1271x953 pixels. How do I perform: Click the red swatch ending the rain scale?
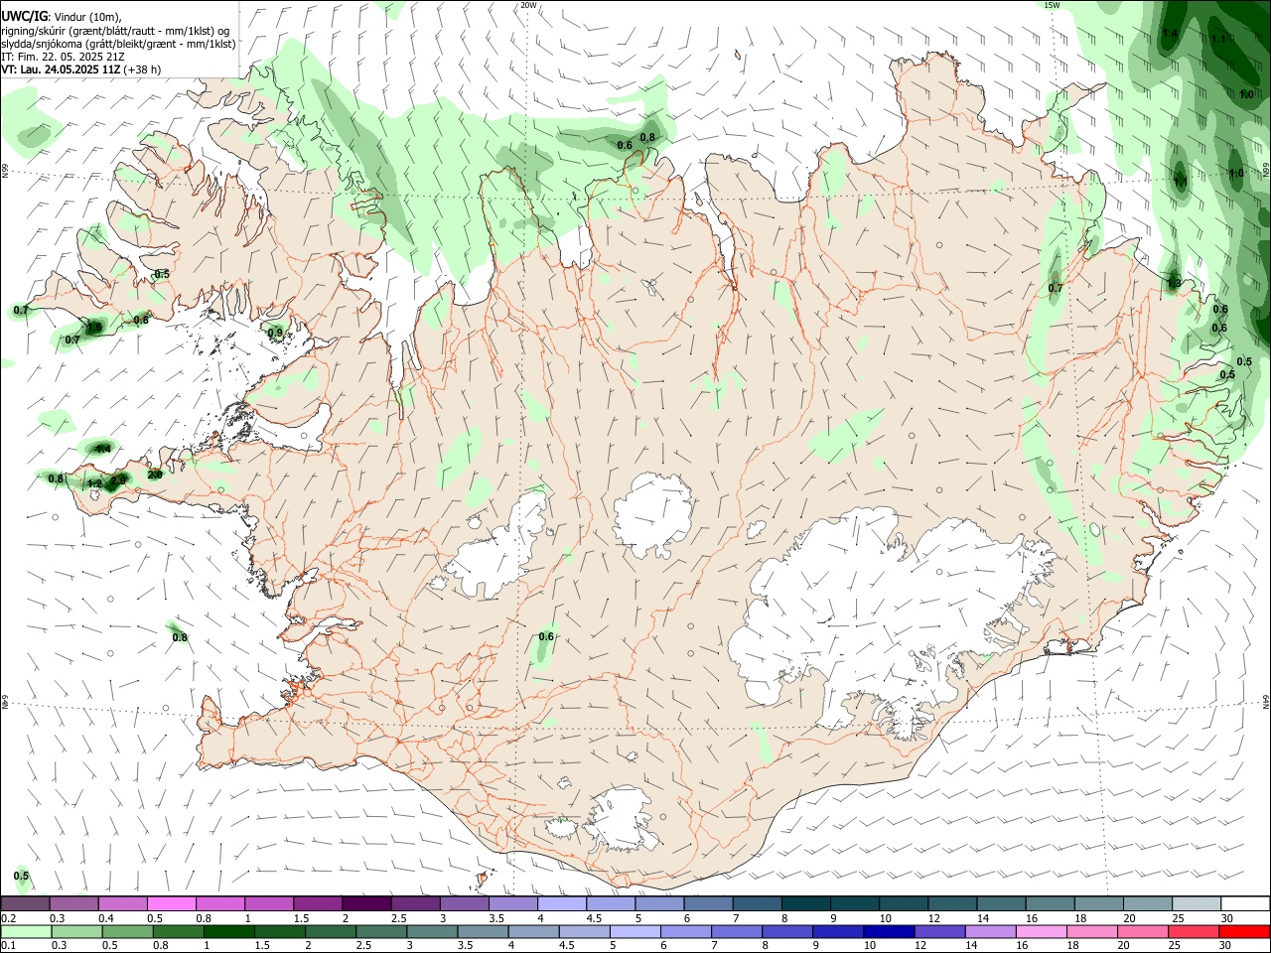coord(1244,931)
